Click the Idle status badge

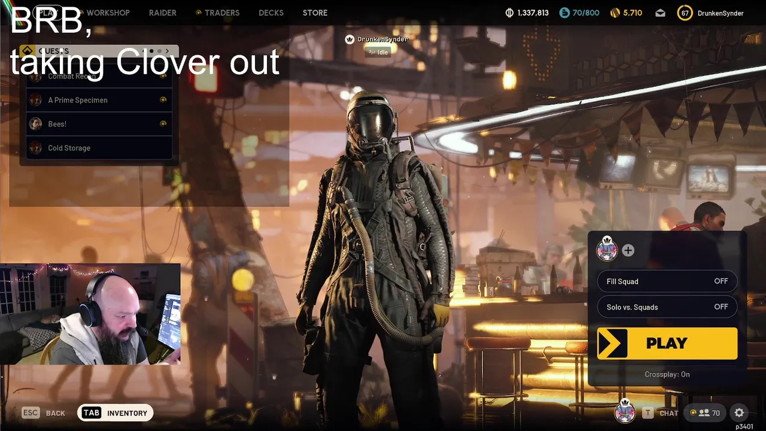(378, 52)
